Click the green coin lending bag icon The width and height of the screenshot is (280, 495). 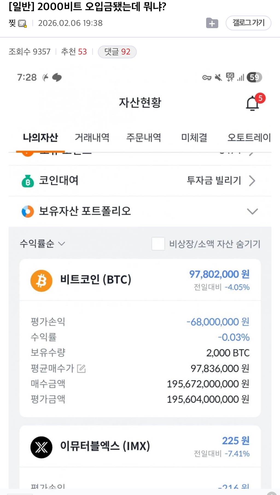[28, 181]
